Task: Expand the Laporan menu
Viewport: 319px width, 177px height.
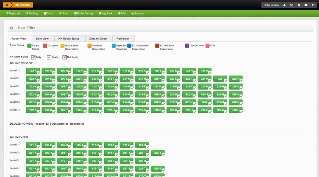Action: click(138, 13)
